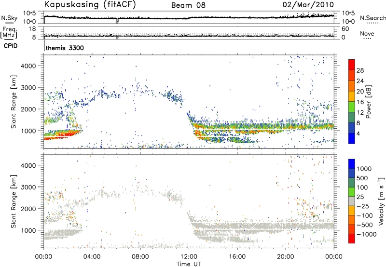Click the '28' power colorbar tick
This screenshot has height=267, width=386.
[360, 70]
